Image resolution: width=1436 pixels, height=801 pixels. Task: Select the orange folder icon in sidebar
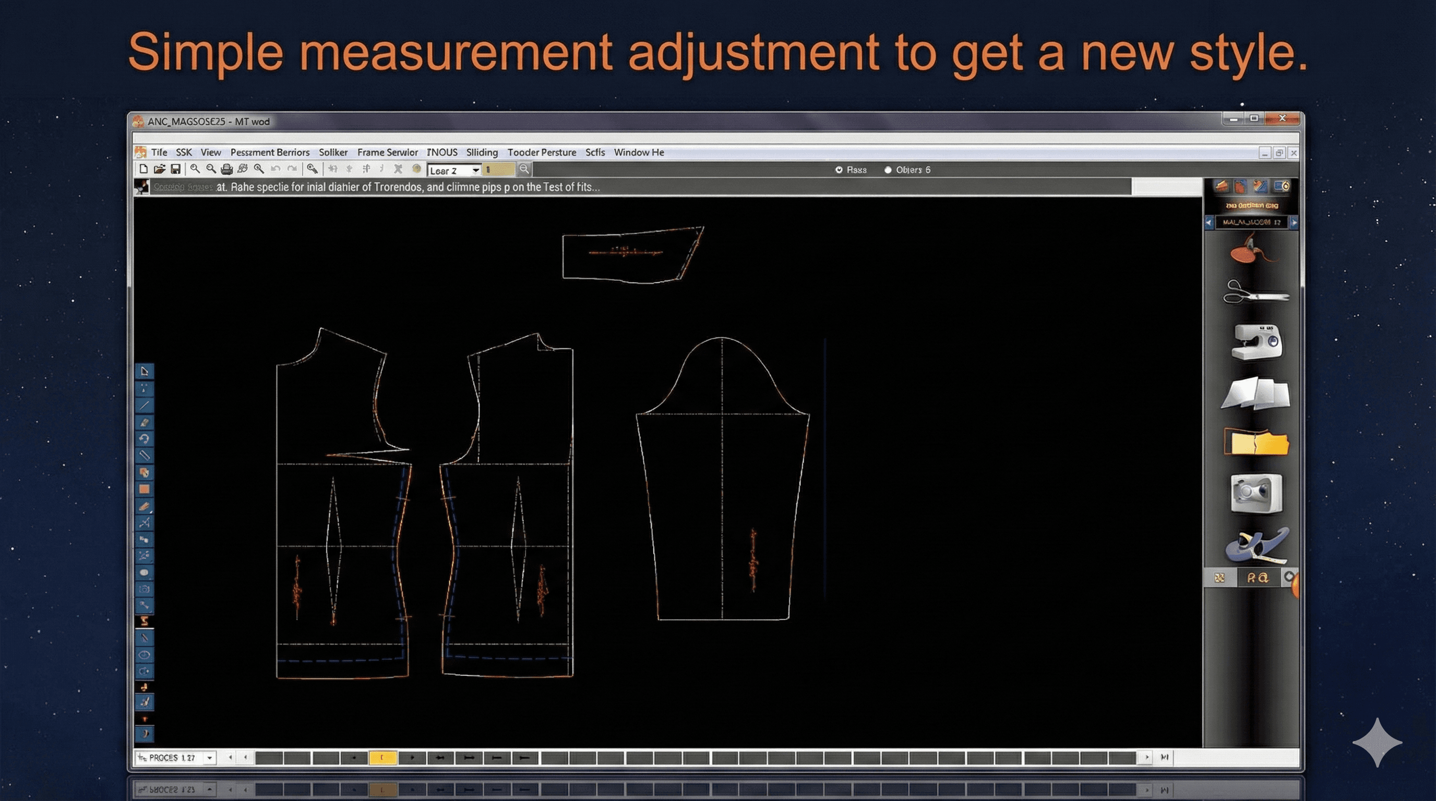pos(1256,443)
